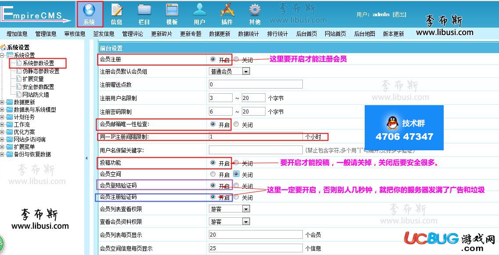Open the 信息 notepad icon module
Viewport: 499px width, 255px height.
[x=116, y=14]
